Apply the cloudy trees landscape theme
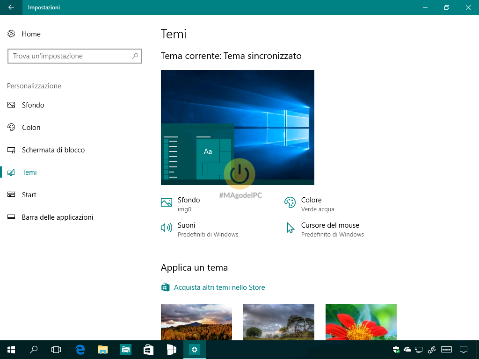Viewport: 479px width, 359px height. (279, 322)
